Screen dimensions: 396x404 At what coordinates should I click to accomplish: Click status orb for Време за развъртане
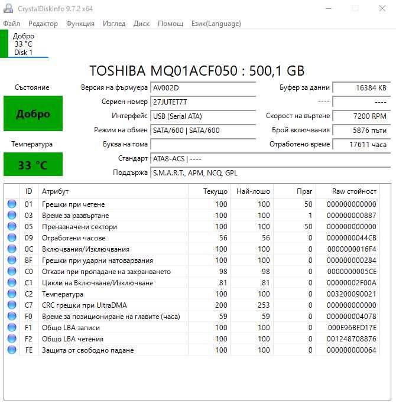pos(12,215)
